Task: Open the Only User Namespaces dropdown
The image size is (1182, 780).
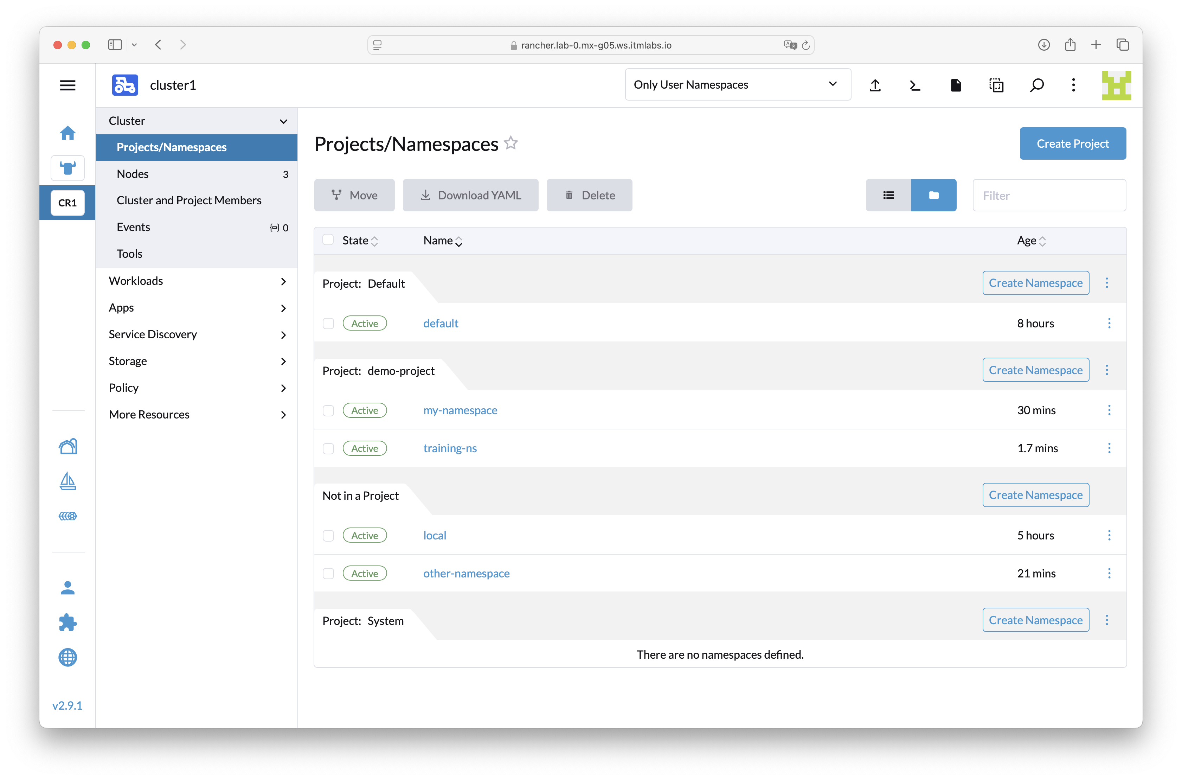Action: tap(738, 84)
